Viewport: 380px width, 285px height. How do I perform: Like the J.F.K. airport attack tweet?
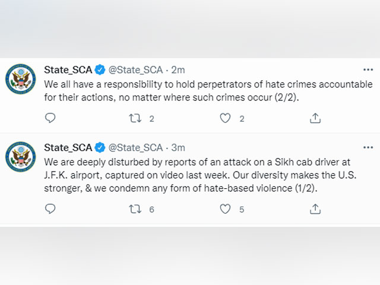coord(225,209)
